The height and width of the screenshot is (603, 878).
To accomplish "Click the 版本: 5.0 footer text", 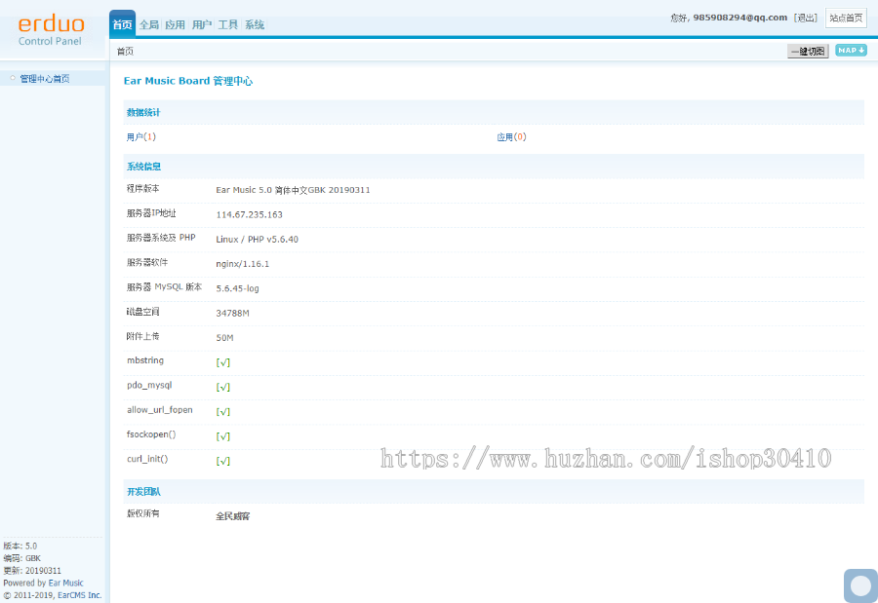I will tap(20, 546).
